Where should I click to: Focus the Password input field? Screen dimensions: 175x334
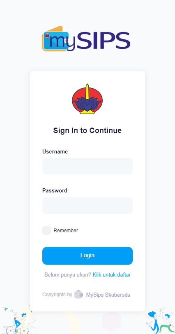coord(87,205)
